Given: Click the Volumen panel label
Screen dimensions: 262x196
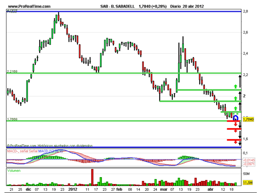Looking at the screenshot, I should [14, 170].
